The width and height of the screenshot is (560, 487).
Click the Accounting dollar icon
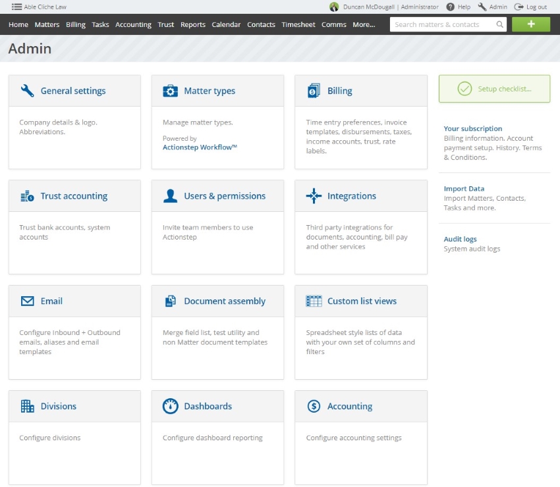click(314, 406)
